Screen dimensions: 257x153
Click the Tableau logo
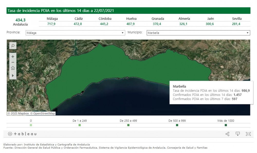click(22, 134)
